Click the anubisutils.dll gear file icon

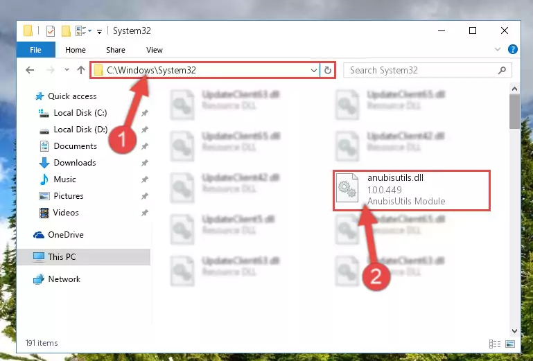pyautogui.click(x=347, y=188)
